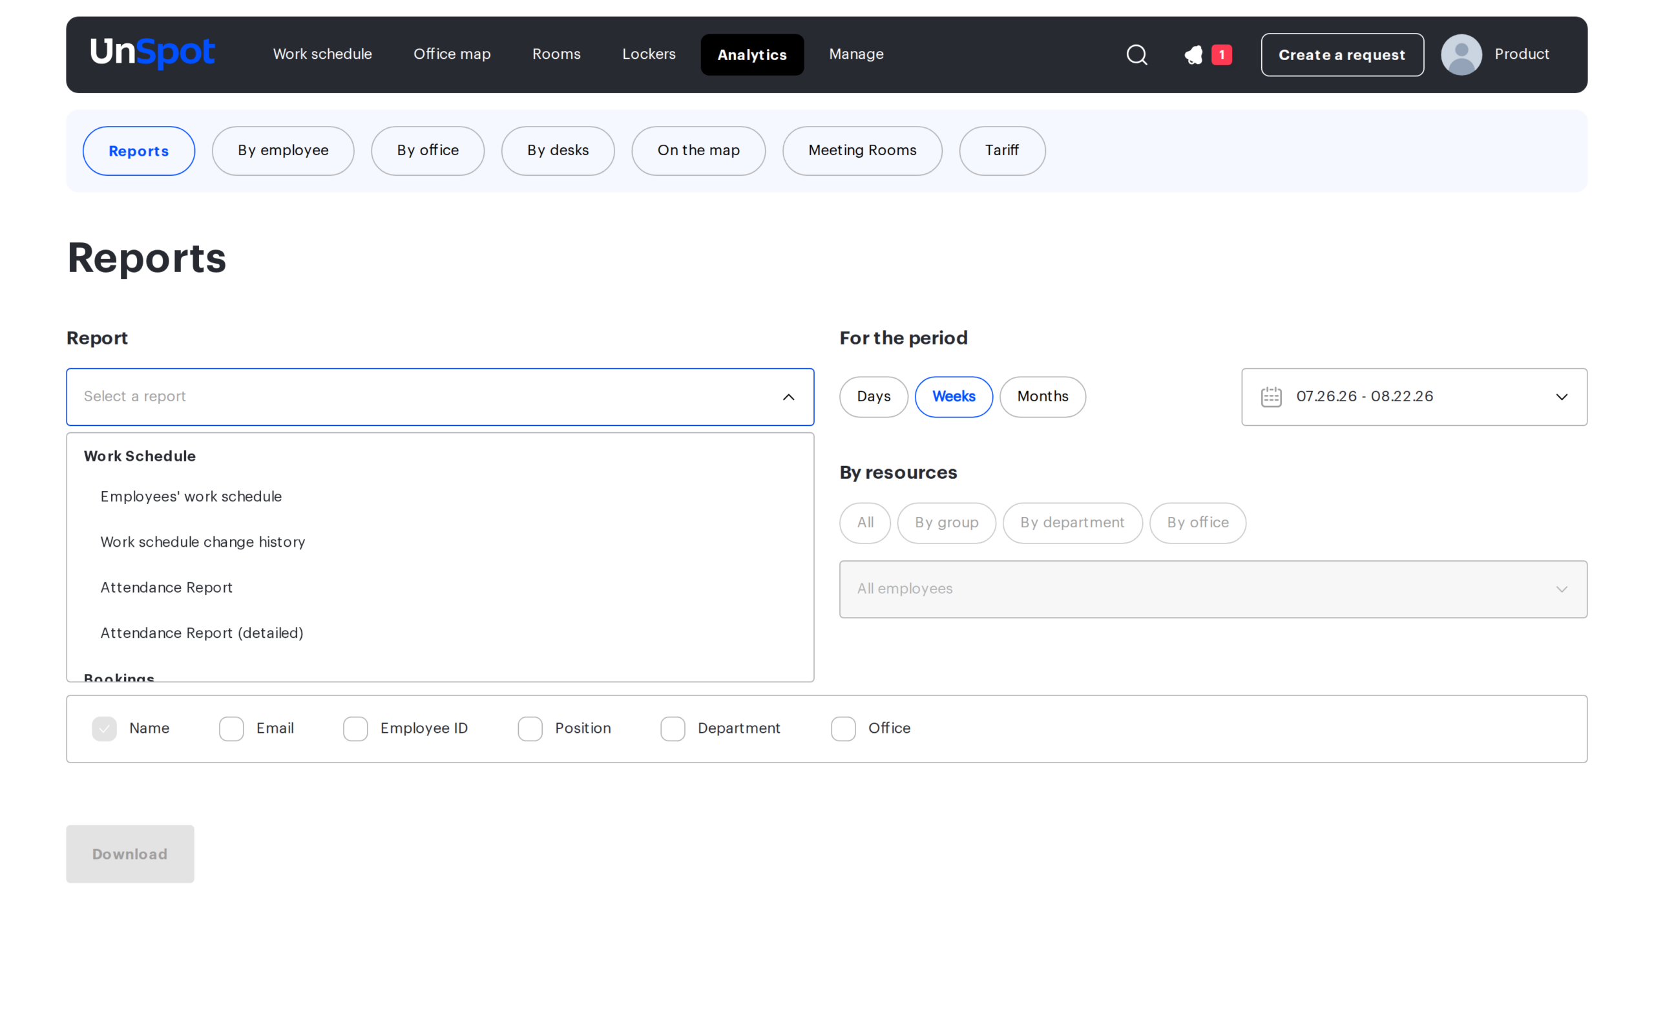Open the search magnifier icon
1654x1034 pixels.
tap(1136, 55)
